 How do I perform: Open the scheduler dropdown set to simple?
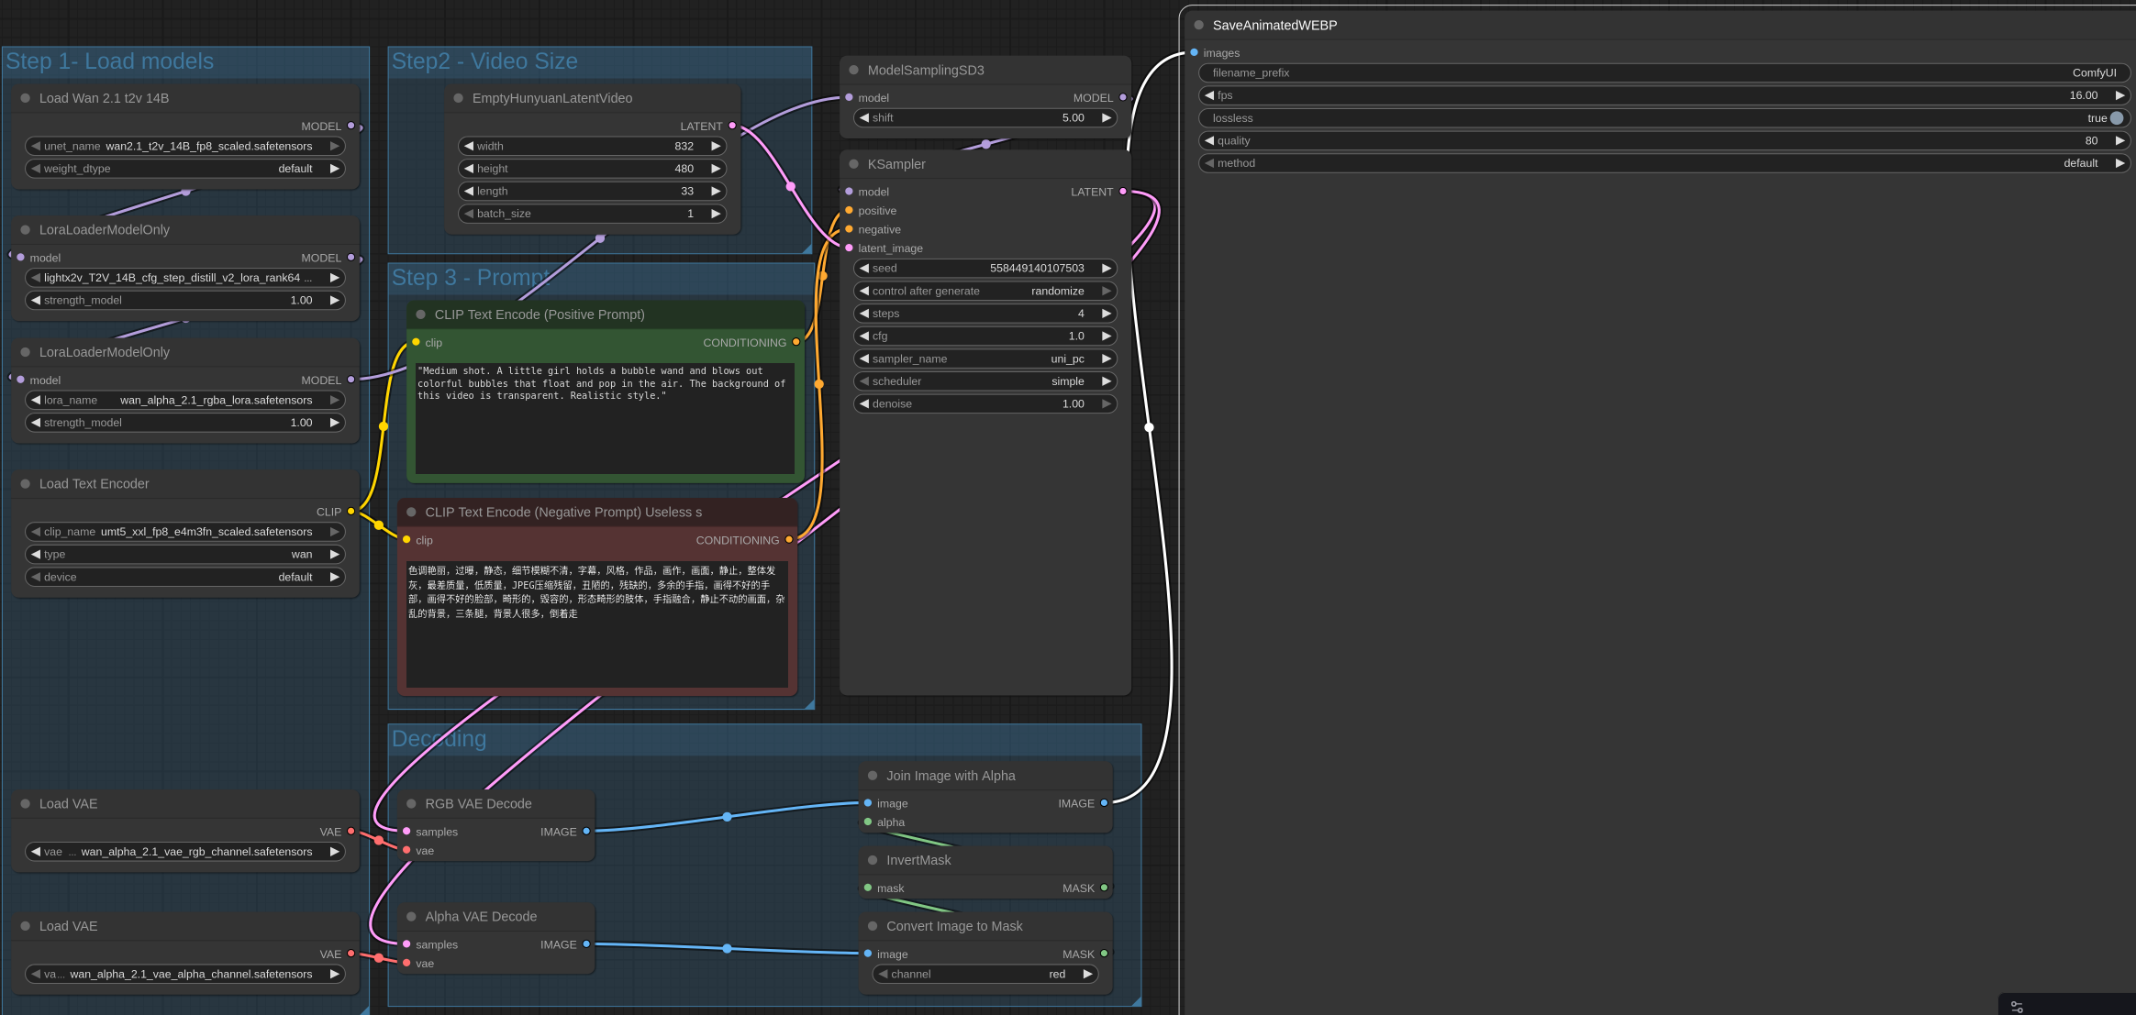click(985, 381)
